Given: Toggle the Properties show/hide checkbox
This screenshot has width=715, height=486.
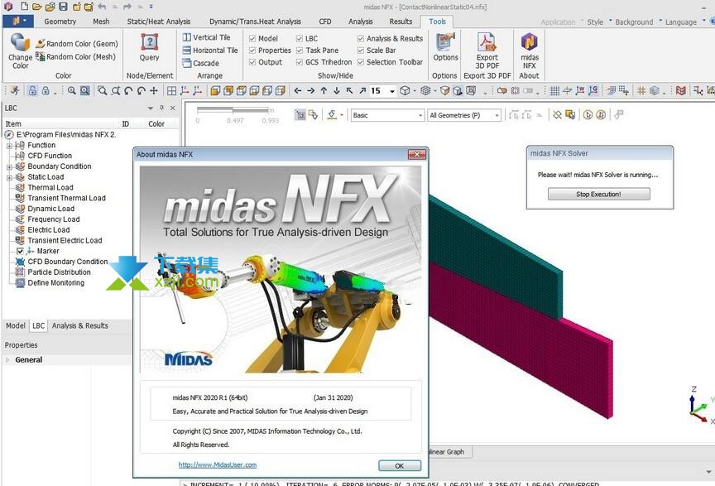Looking at the screenshot, I should pyautogui.click(x=252, y=51).
